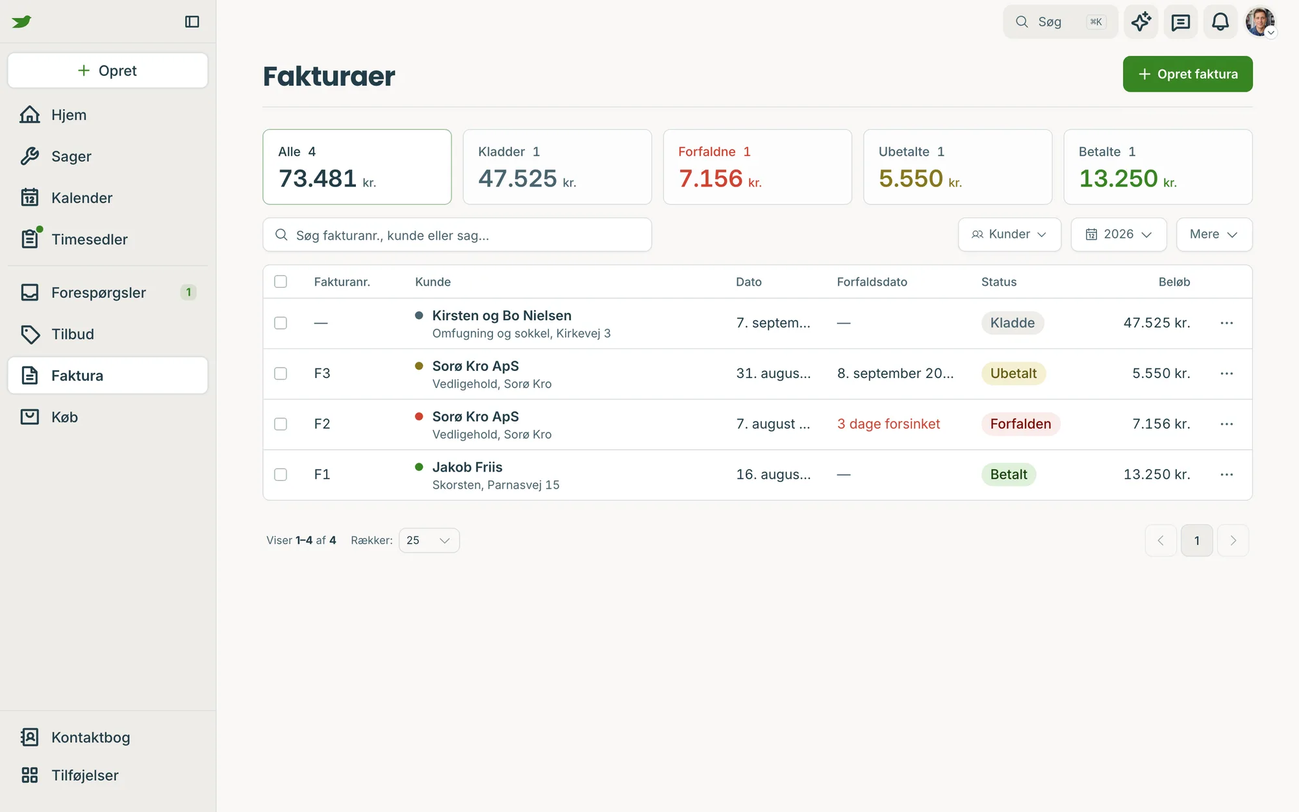Go to next page arrow
The width and height of the screenshot is (1299, 812).
click(1233, 540)
